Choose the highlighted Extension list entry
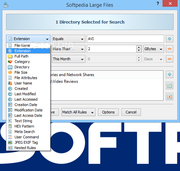 28,51
